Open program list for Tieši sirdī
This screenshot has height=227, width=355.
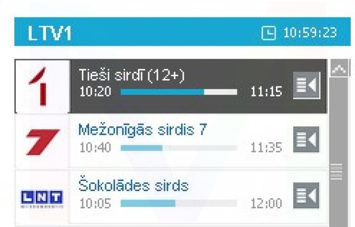(307, 86)
